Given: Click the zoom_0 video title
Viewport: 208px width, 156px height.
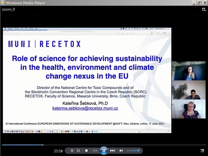Looking at the screenshot, I should tap(8, 9).
